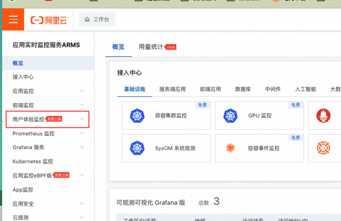Expand the 应用监控eBPF版 chevron
This screenshot has width=341, height=221.
pos(82,175)
